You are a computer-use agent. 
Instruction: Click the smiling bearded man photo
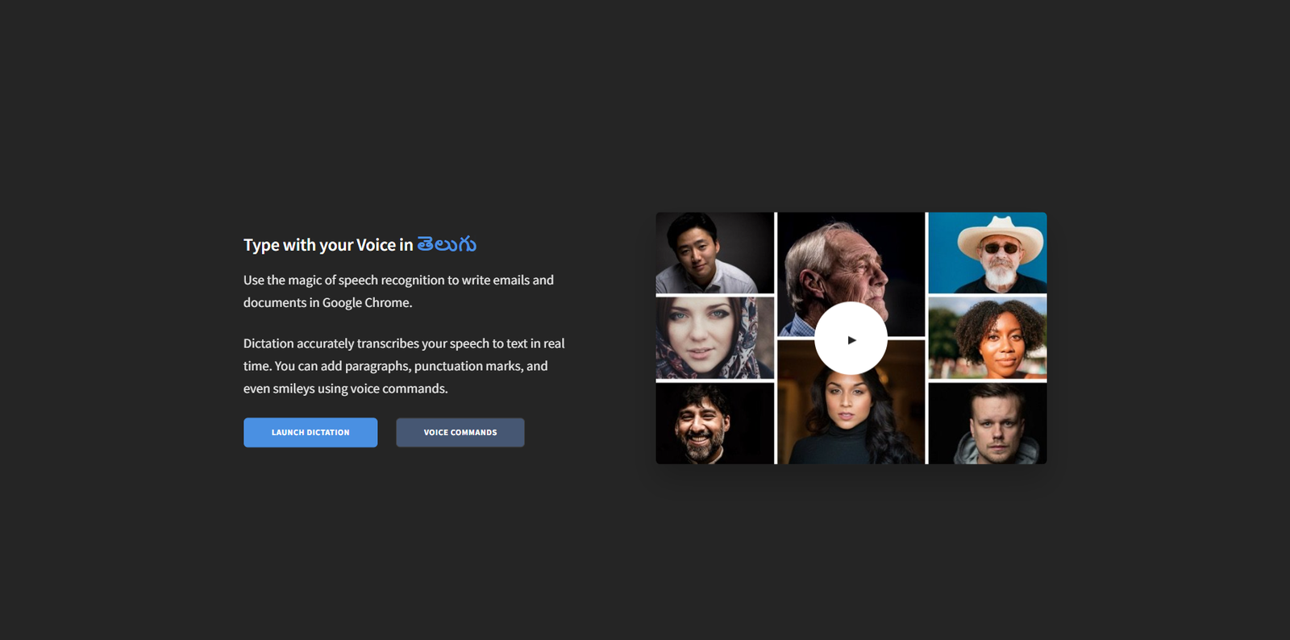(714, 424)
